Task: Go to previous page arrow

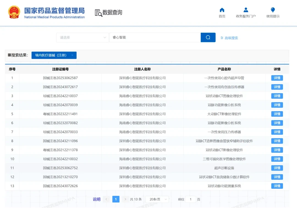Action: pos(106,199)
